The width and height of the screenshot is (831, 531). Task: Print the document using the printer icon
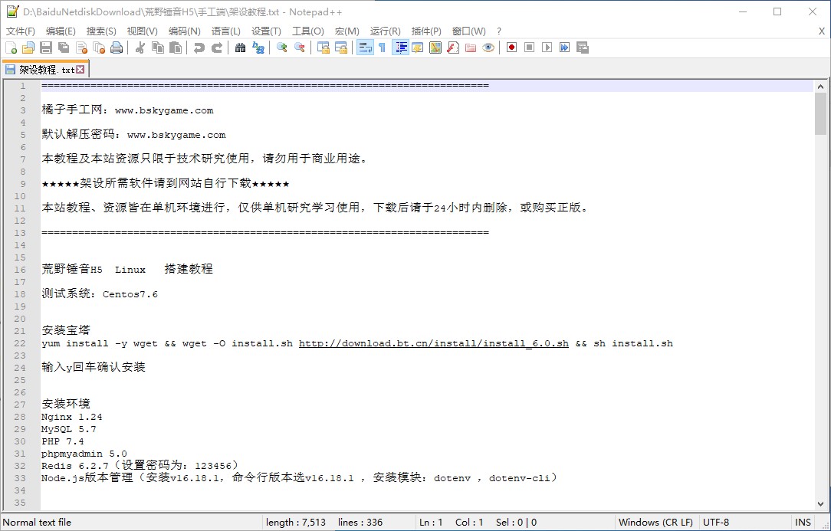tap(117, 48)
